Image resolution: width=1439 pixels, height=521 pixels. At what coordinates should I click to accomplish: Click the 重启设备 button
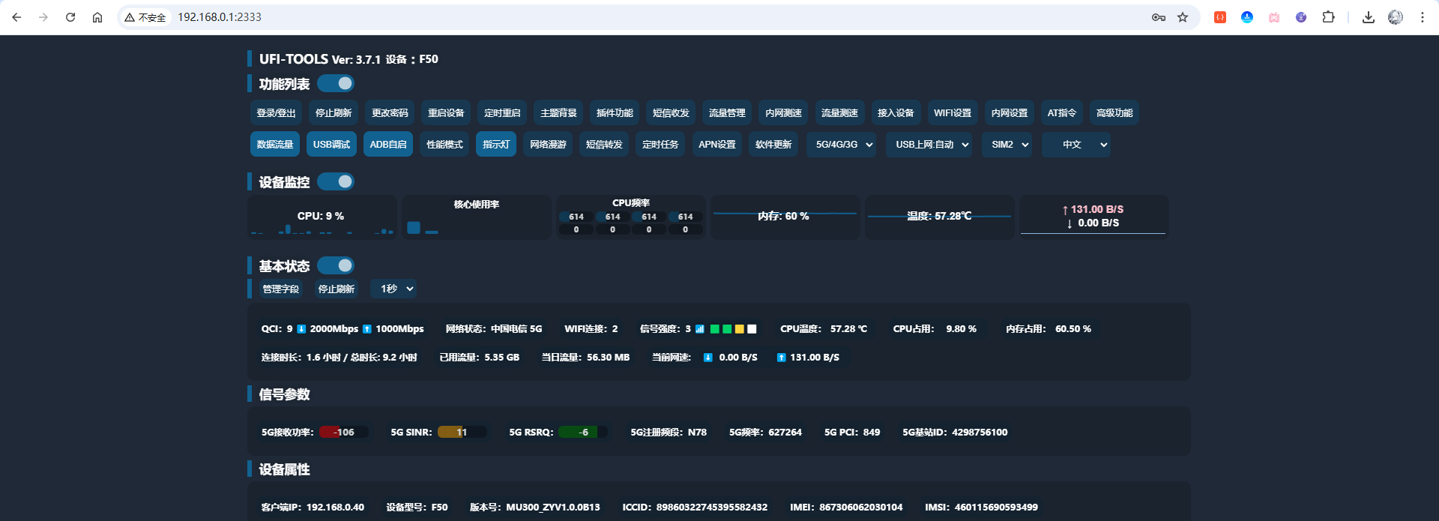click(446, 113)
